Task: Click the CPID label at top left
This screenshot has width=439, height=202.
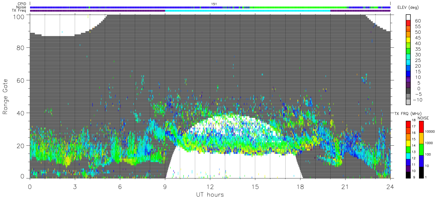Action: pos(21,4)
